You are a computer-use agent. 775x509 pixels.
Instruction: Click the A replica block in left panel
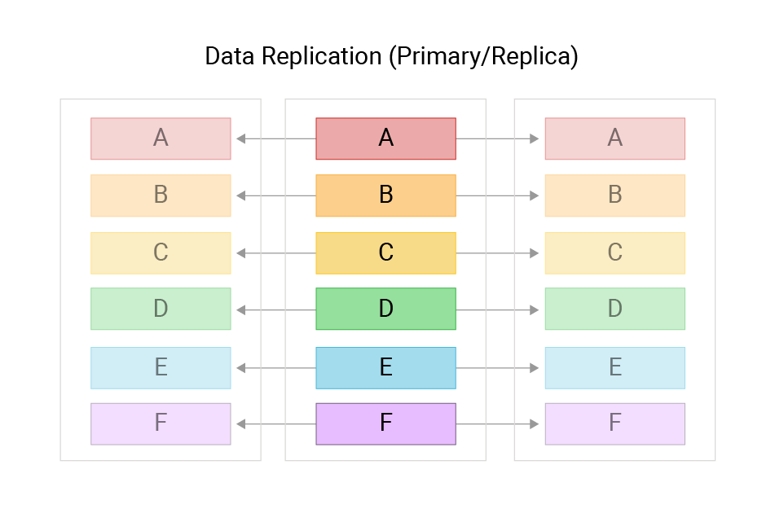(161, 138)
